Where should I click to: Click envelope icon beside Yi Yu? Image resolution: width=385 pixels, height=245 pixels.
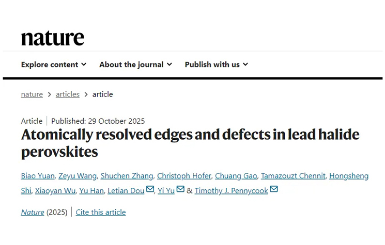(180, 190)
